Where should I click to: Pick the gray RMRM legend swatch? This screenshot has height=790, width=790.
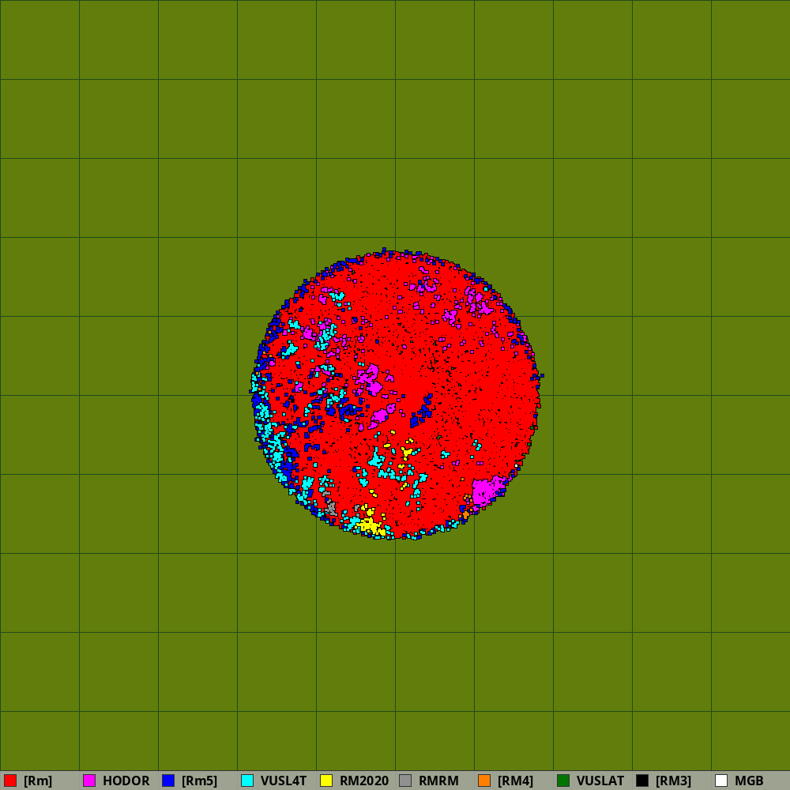pos(405,781)
